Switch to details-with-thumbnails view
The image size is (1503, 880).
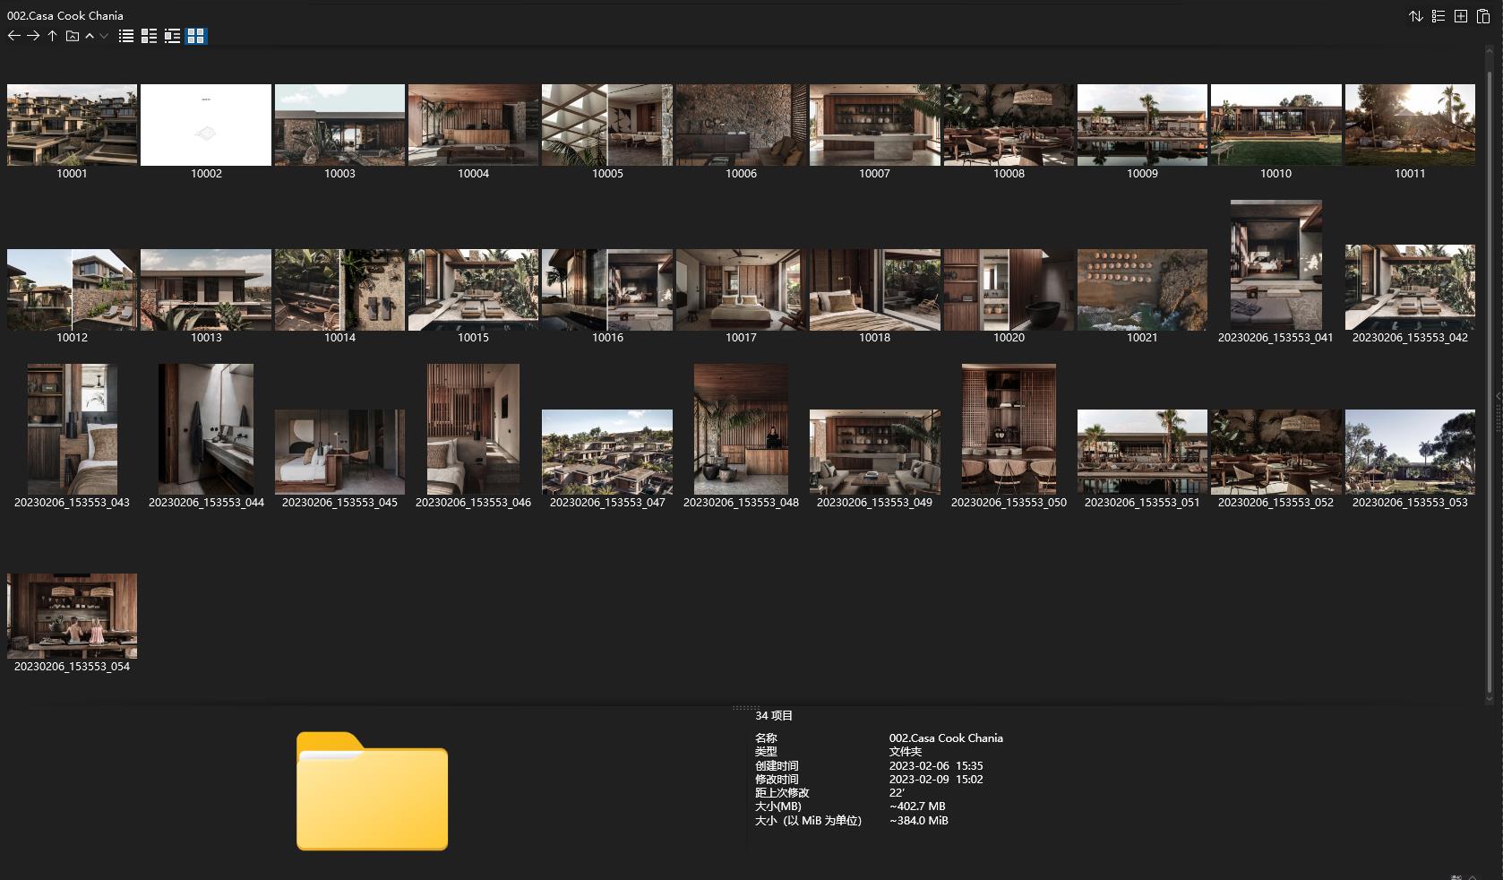150,36
